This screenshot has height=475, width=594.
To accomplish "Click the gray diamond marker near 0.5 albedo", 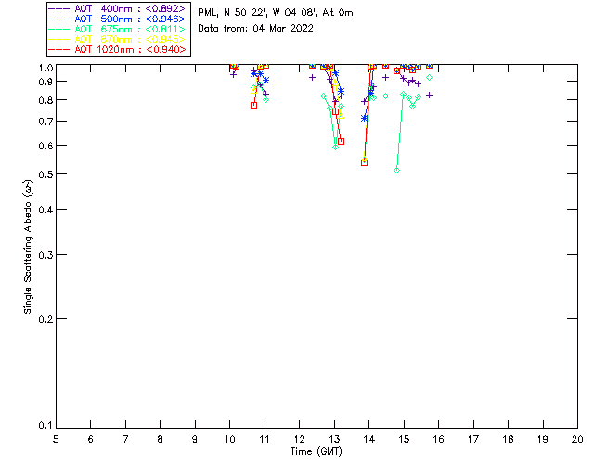I will click(x=396, y=170).
